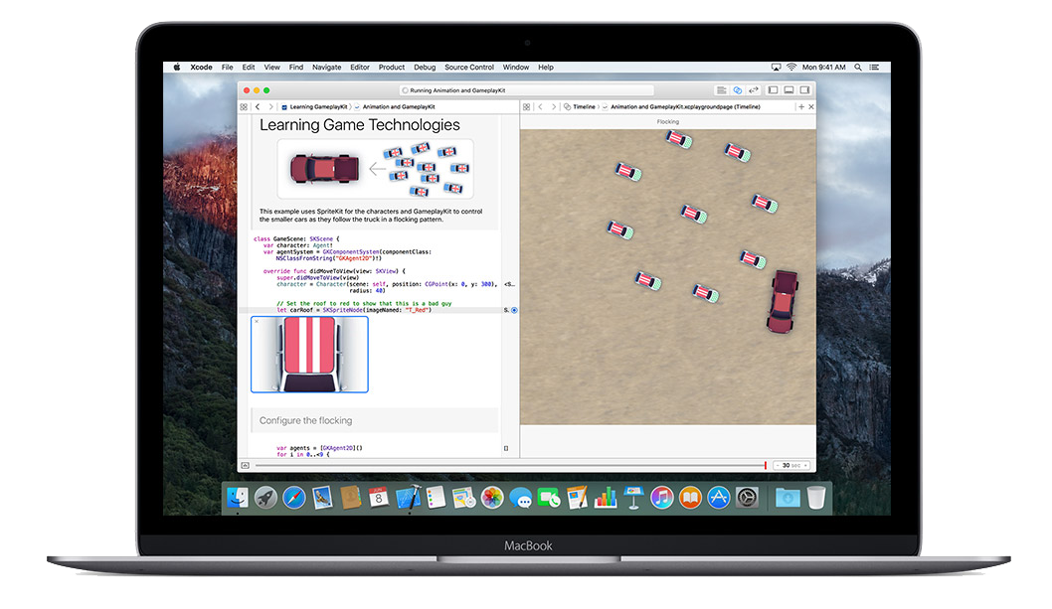Viewport: 1052px width, 609px height.
Task: Open the Xcode menu
Action: (x=201, y=68)
